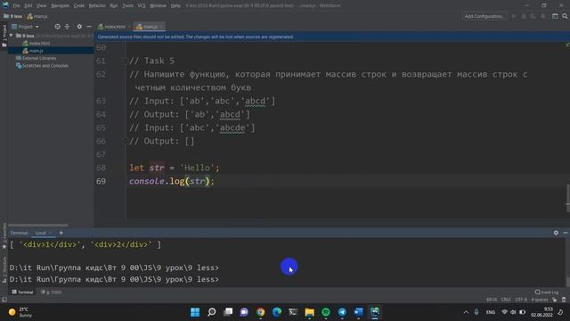Open Telegram from the taskbar

342,312
